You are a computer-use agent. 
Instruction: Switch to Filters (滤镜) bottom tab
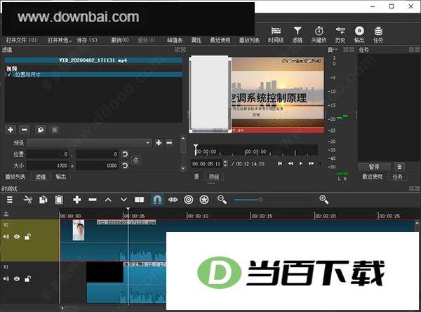[x=41, y=177]
